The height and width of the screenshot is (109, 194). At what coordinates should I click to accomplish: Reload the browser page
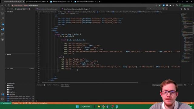coord(9,5)
